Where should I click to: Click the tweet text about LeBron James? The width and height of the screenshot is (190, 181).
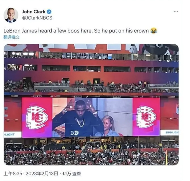coord(80,31)
